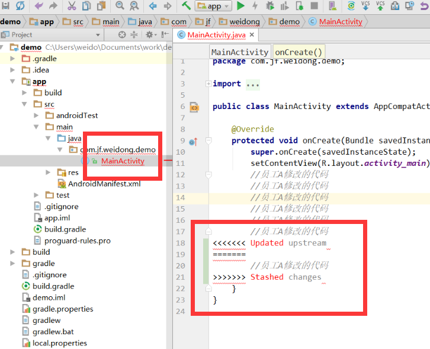The width and height of the screenshot is (430, 349).
Task: Click the Gradle sync icon
Action: coord(351,5)
